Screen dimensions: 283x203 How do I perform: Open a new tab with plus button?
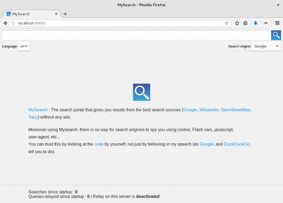coord(65,14)
